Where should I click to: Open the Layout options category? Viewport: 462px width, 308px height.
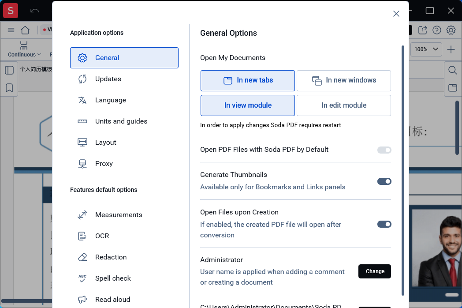click(124, 143)
